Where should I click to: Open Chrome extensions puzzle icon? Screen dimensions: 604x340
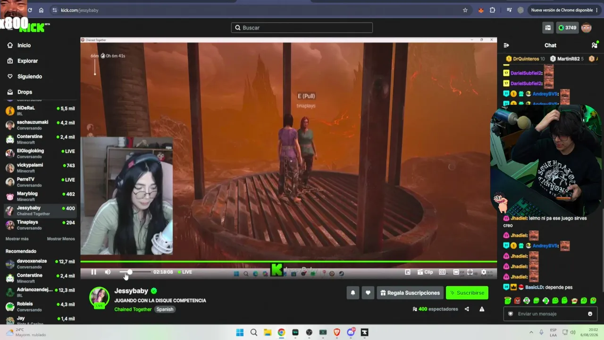click(x=493, y=10)
